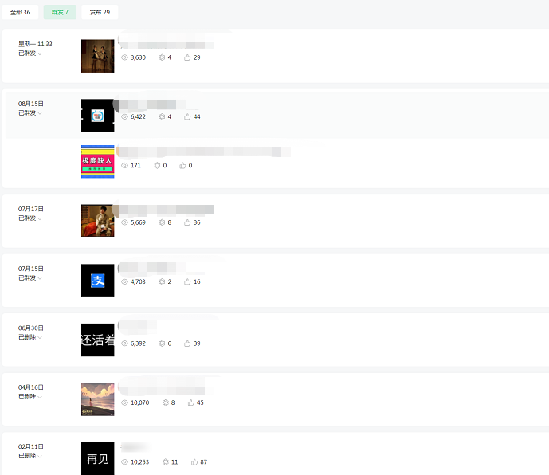Click the eye icon beside 171 views
This screenshot has width=549, height=475.
(x=124, y=165)
